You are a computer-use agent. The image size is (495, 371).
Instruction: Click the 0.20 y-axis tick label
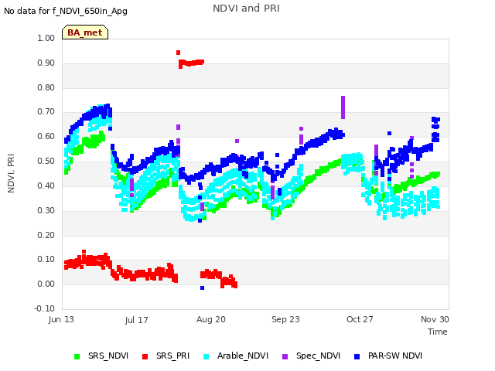[46, 235]
